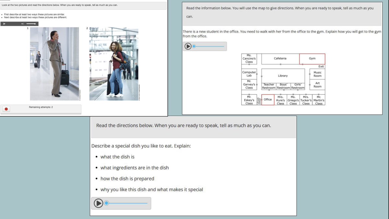
Task: Click the 'There is a new student' paragraph
Action: coord(282,34)
